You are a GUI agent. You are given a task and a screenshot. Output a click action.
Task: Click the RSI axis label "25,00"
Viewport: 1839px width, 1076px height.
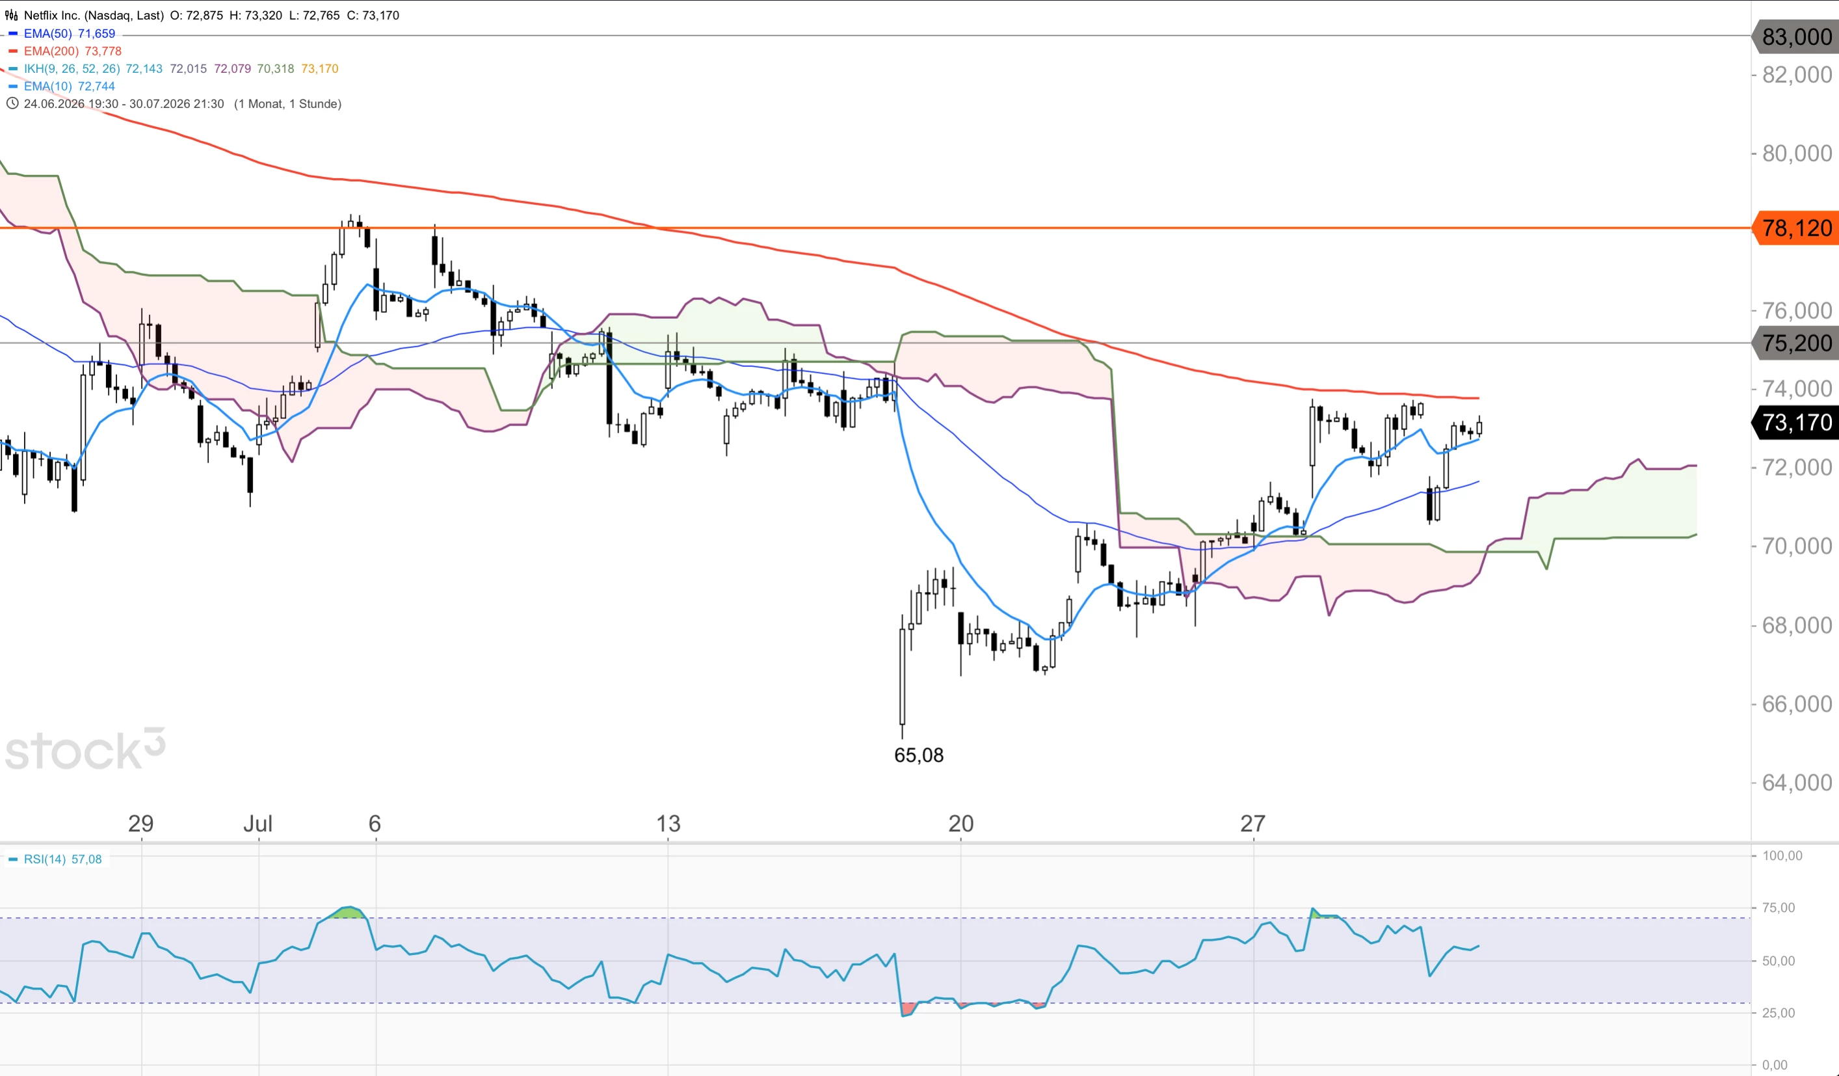[x=1779, y=1012]
